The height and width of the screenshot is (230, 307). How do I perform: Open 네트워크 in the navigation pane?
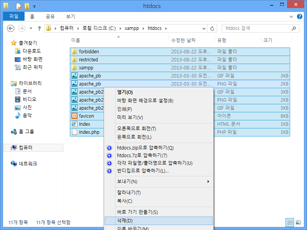[x=28, y=163]
